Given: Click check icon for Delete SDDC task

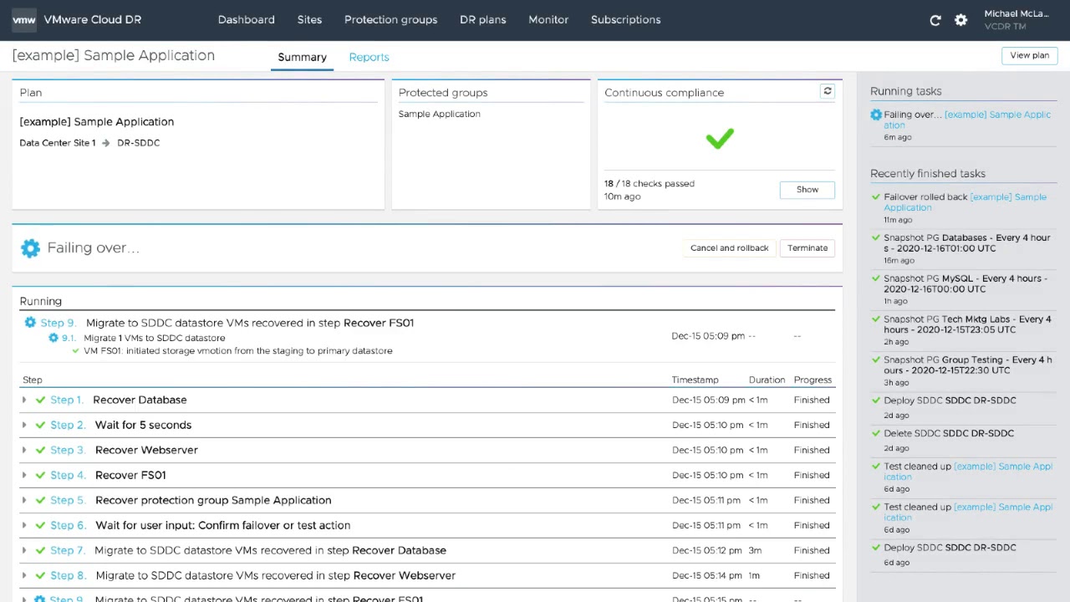Looking at the screenshot, I should click(x=876, y=433).
